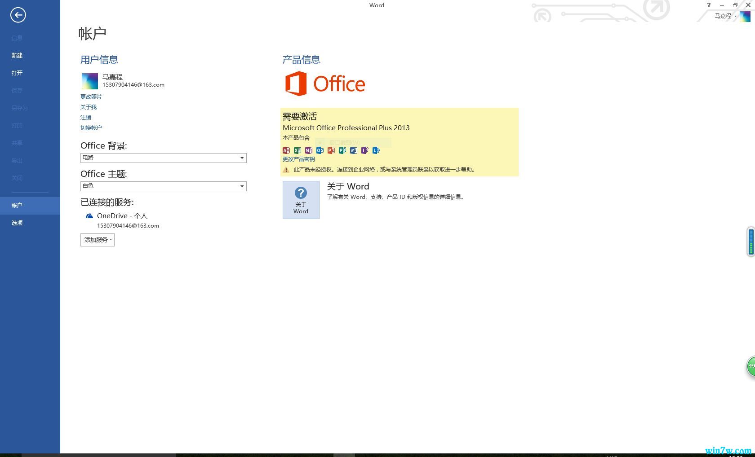Open account menu next to 马嘉程 top right

click(x=726, y=16)
